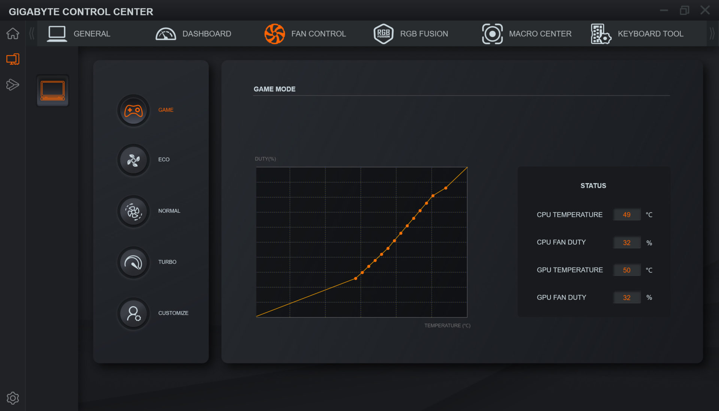Select the laptop device thumbnail
This screenshot has width=719, height=411.
point(53,91)
